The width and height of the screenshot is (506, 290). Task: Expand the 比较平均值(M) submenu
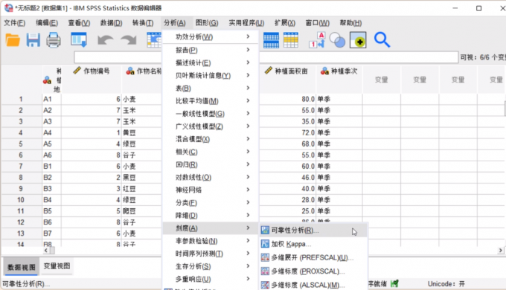(x=211, y=101)
